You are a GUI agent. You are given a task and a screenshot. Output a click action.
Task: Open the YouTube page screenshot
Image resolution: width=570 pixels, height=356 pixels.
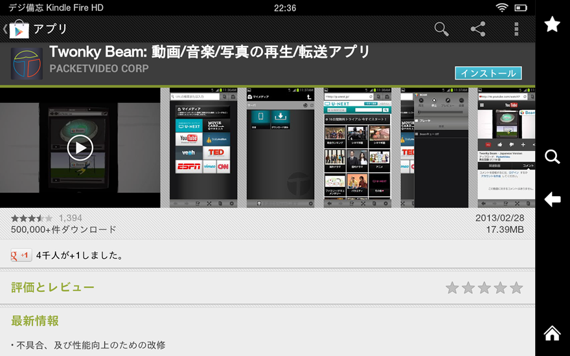tap(506, 148)
